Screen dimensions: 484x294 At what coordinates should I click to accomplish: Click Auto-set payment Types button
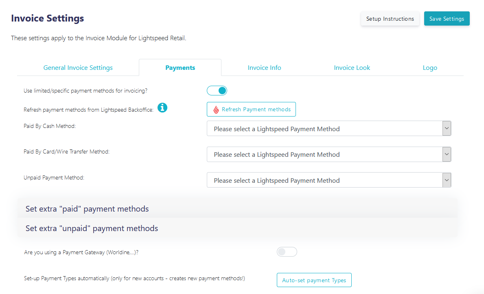point(314,280)
